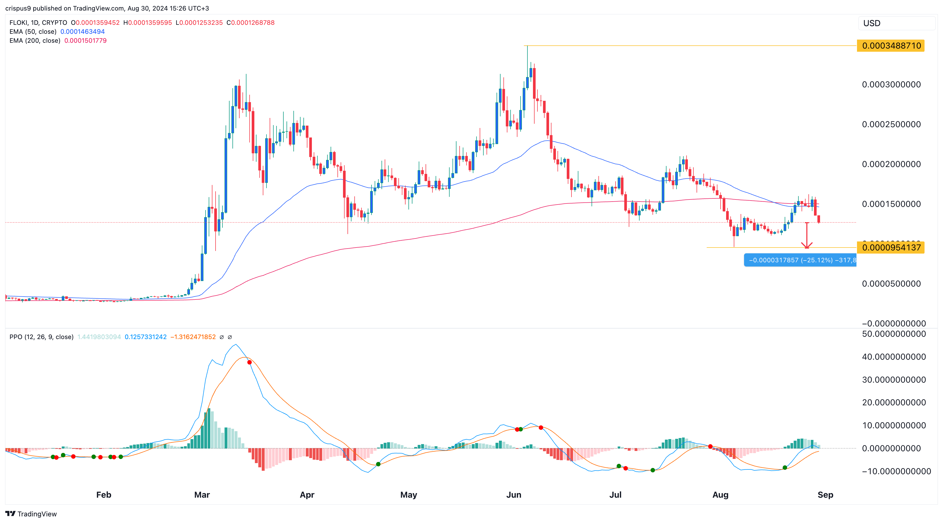Click the Open value O0.0001359452

coord(95,23)
